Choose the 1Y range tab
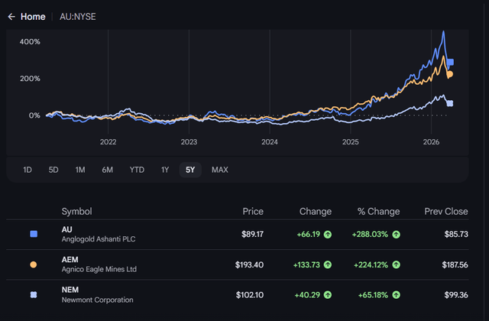 (x=165, y=170)
